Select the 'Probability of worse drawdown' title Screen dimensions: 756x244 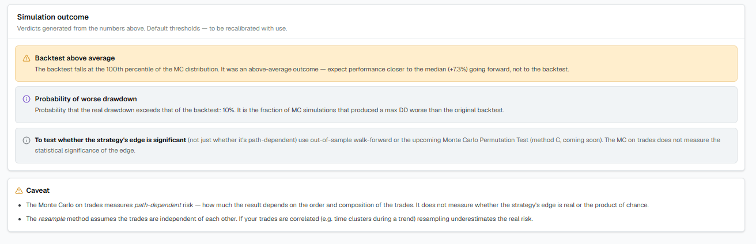(x=86, y=99)
